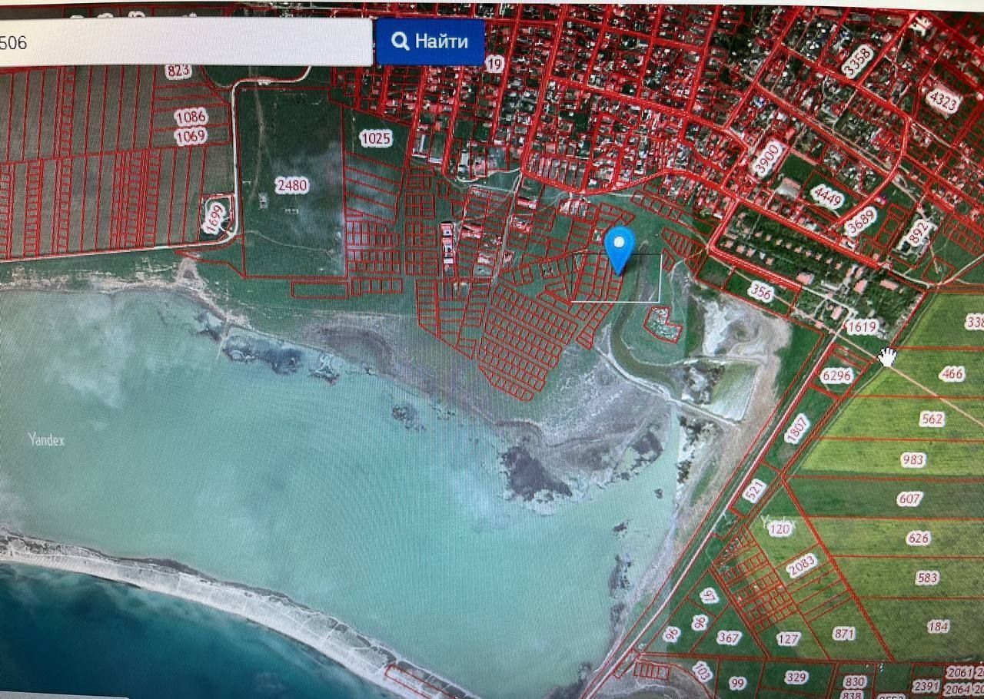Screen dimensions: 984x699
Task: Click parcel label 2083
Action: click(802, 566)
